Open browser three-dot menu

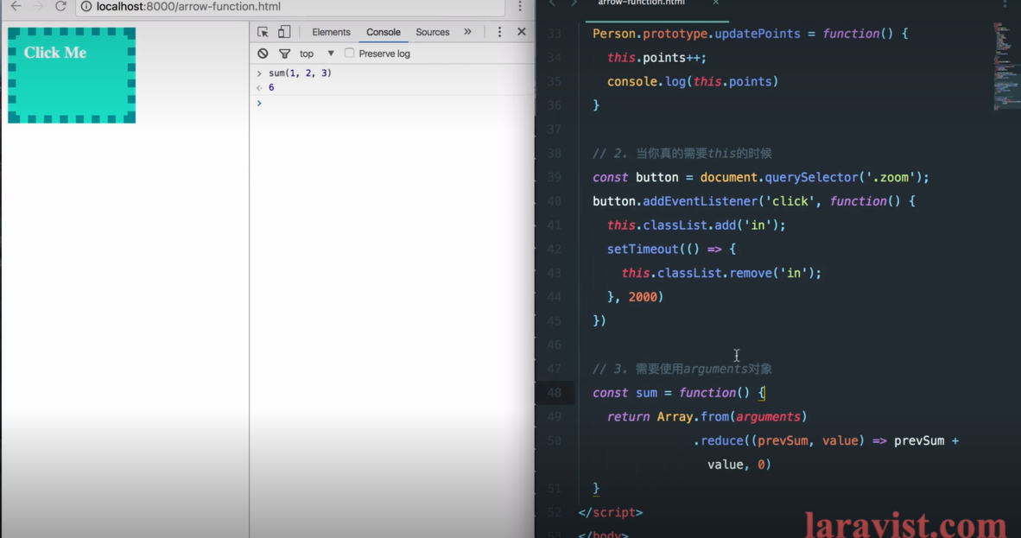pos(520,6)
